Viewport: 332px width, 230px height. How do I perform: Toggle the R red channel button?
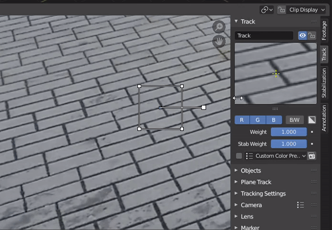click(x=242, y=119)
